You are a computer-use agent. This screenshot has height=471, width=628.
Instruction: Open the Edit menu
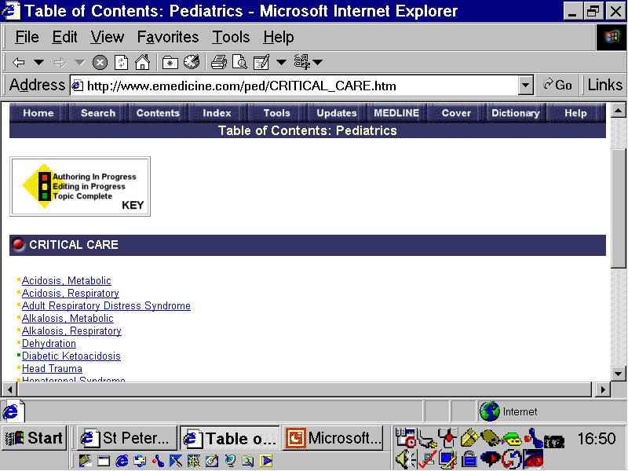click(x=64, y=37)
